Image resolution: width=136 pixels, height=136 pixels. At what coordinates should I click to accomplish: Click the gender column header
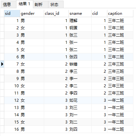[32, 14]
